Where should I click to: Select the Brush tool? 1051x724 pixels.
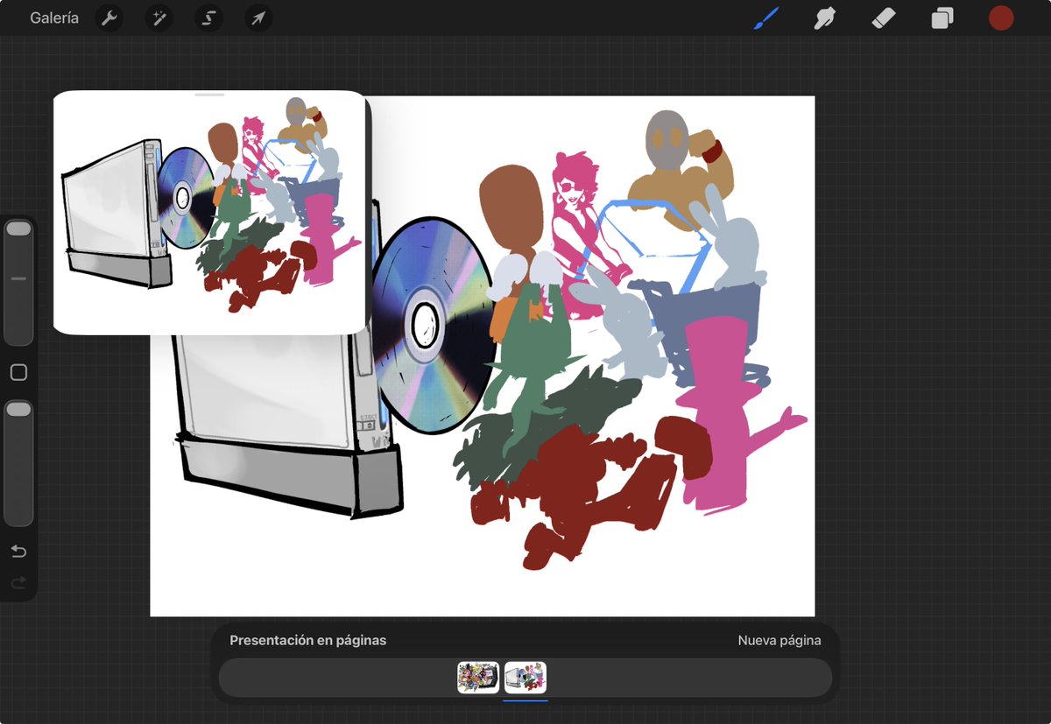pyautogui.click(x=766, y=18)
